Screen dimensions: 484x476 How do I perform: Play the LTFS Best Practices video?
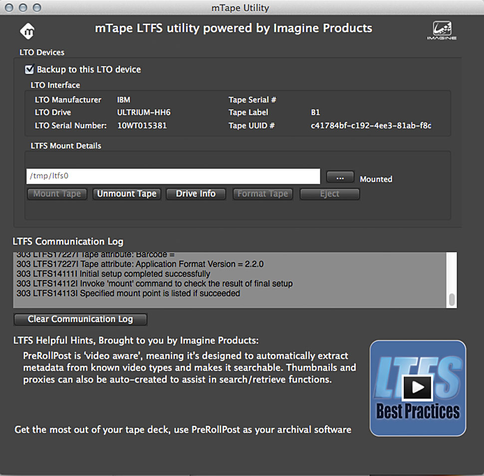point(418,387)
